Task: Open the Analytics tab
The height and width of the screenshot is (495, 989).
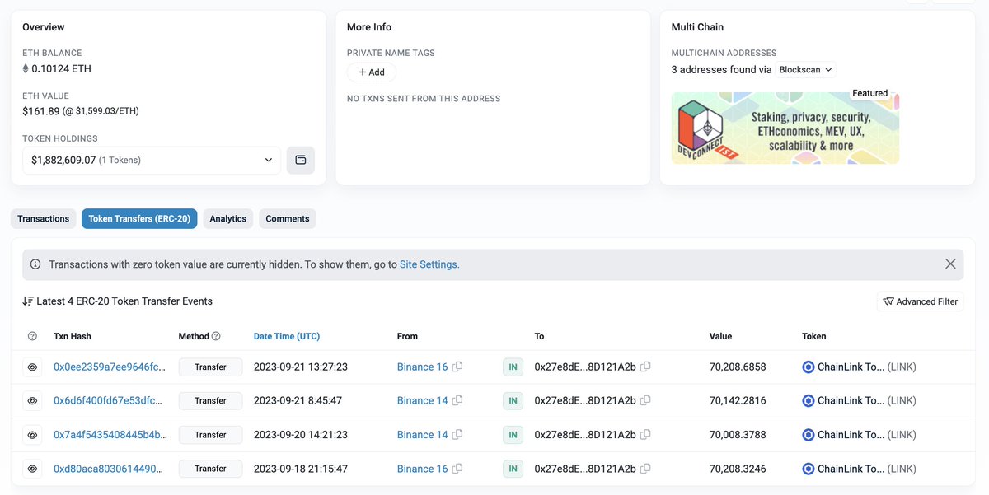Action: (x=227, y=218)
